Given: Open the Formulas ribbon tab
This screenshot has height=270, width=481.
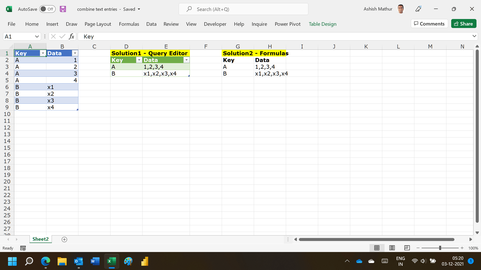Looking at the screenshot, I should click(129, 24).
